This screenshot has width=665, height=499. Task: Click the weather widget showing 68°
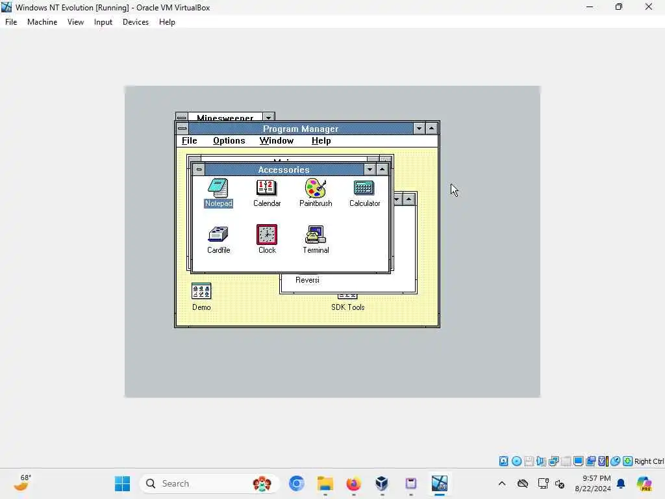(x=21, y=483)
